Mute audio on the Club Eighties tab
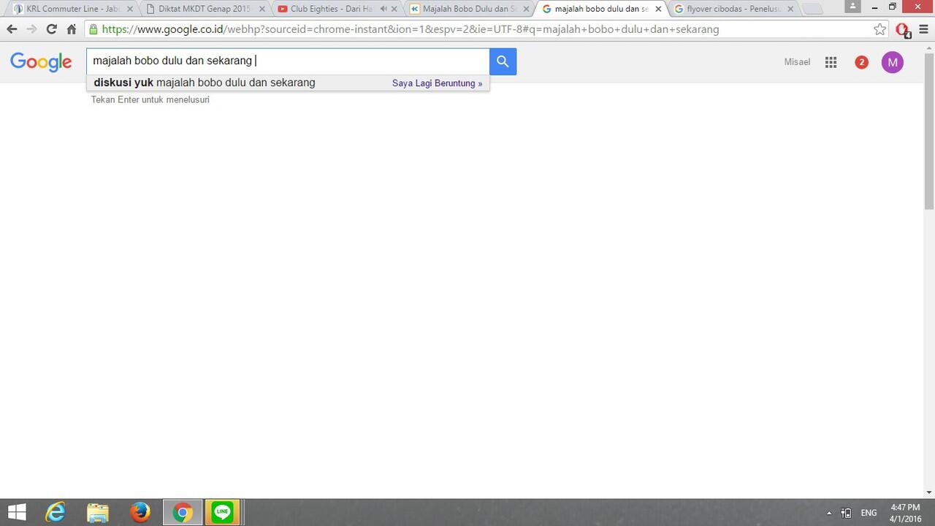 [383, 9]
